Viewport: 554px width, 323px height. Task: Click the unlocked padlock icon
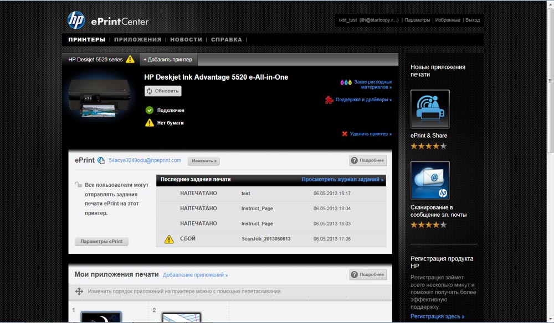pyautogui.click(x=78, y=184)
